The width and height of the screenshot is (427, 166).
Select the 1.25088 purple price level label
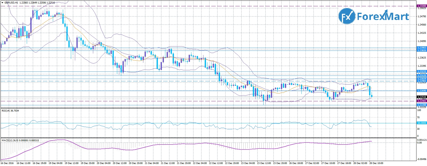[421, 6]
